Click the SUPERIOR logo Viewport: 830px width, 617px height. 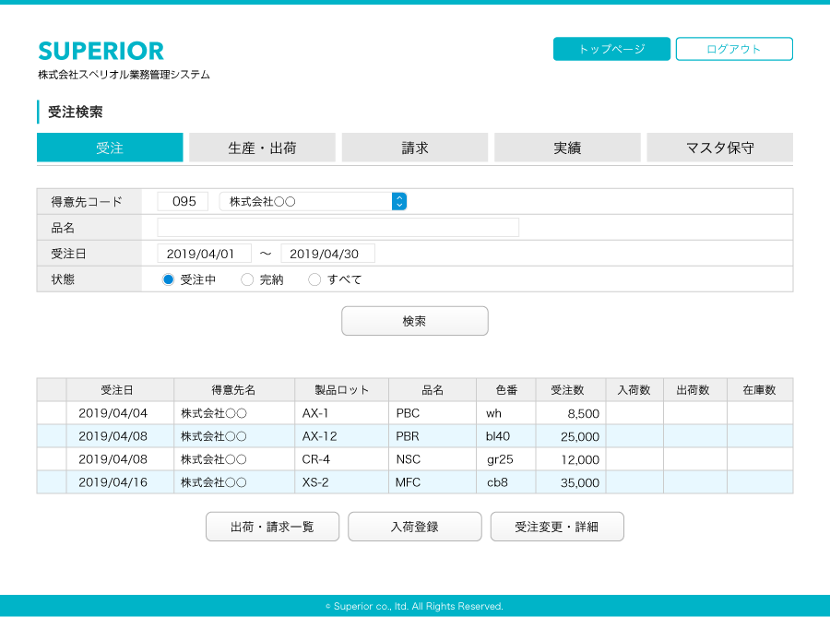[101, 51]
